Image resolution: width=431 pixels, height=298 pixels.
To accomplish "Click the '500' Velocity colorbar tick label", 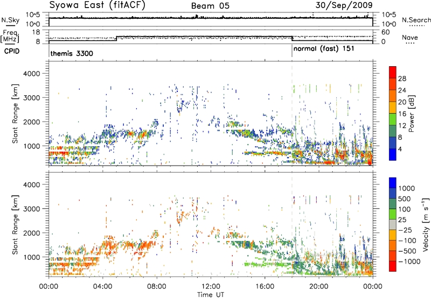I will click(x=405, y=198).
